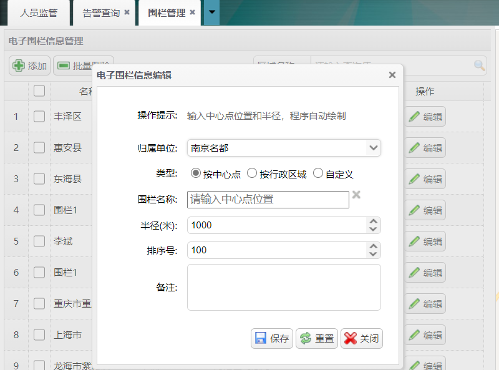The image size is (499, 370).
Task: Open the 归属单位 dropdown list
Action: click(373, 148)
